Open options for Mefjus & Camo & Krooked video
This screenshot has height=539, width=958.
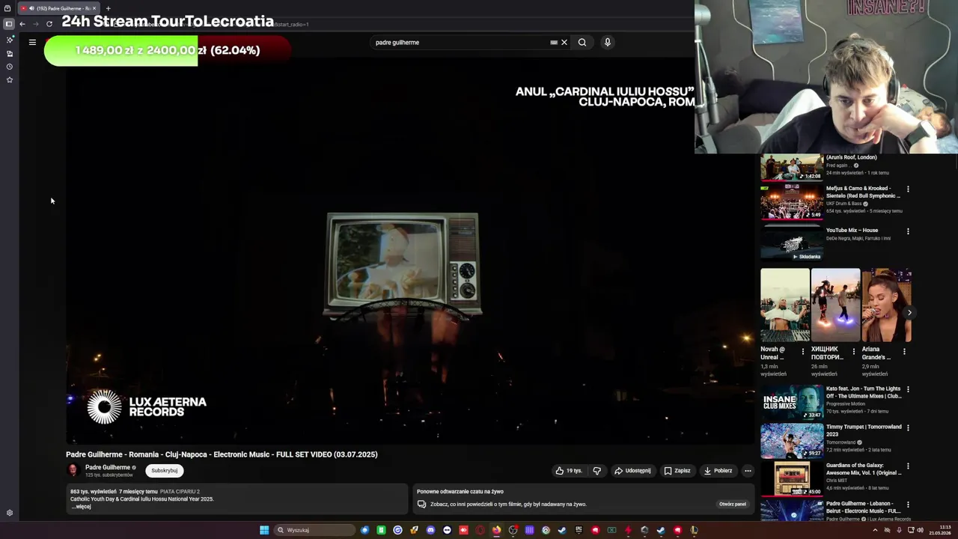(908, 189)
